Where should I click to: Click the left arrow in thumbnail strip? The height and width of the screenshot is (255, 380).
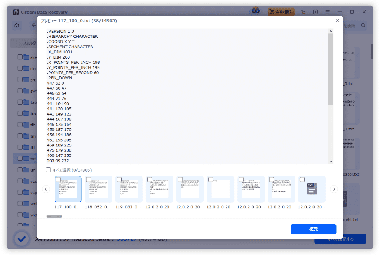[x=46, y=189]
